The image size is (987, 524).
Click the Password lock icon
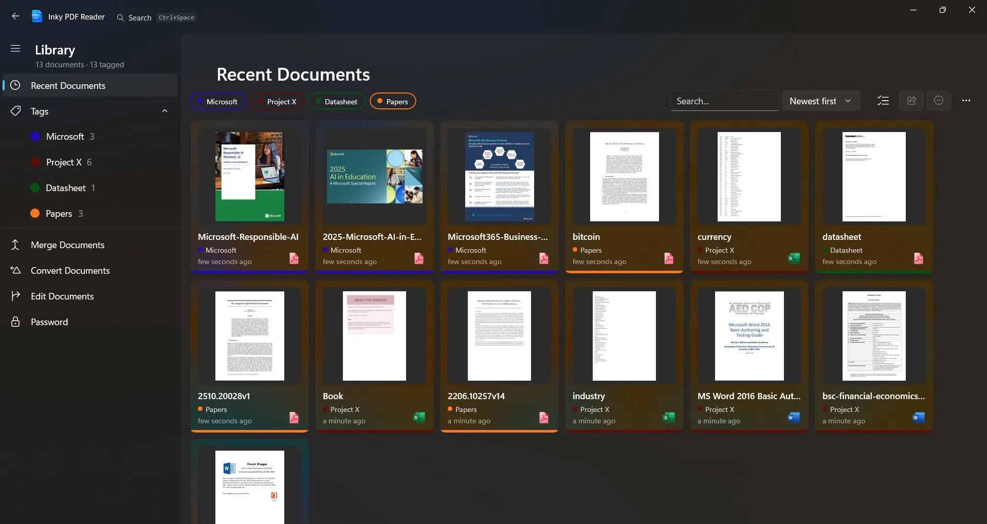click(x=15, y=322)
